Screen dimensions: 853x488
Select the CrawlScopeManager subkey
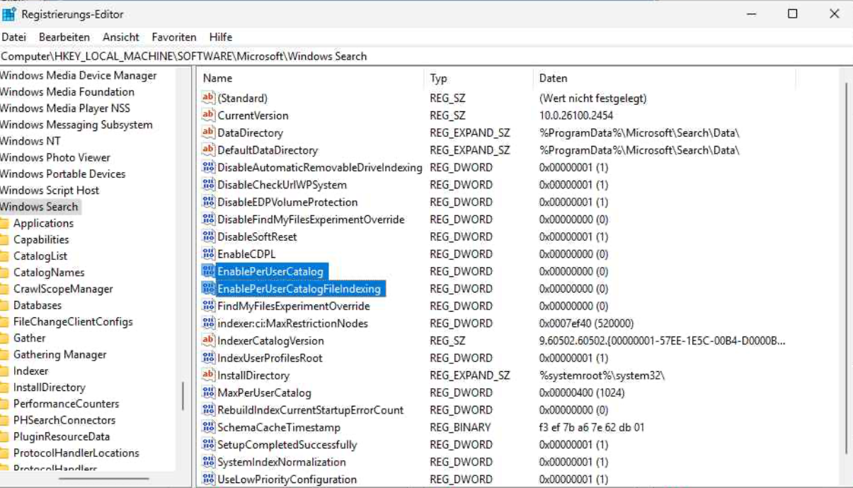point(63,289)
